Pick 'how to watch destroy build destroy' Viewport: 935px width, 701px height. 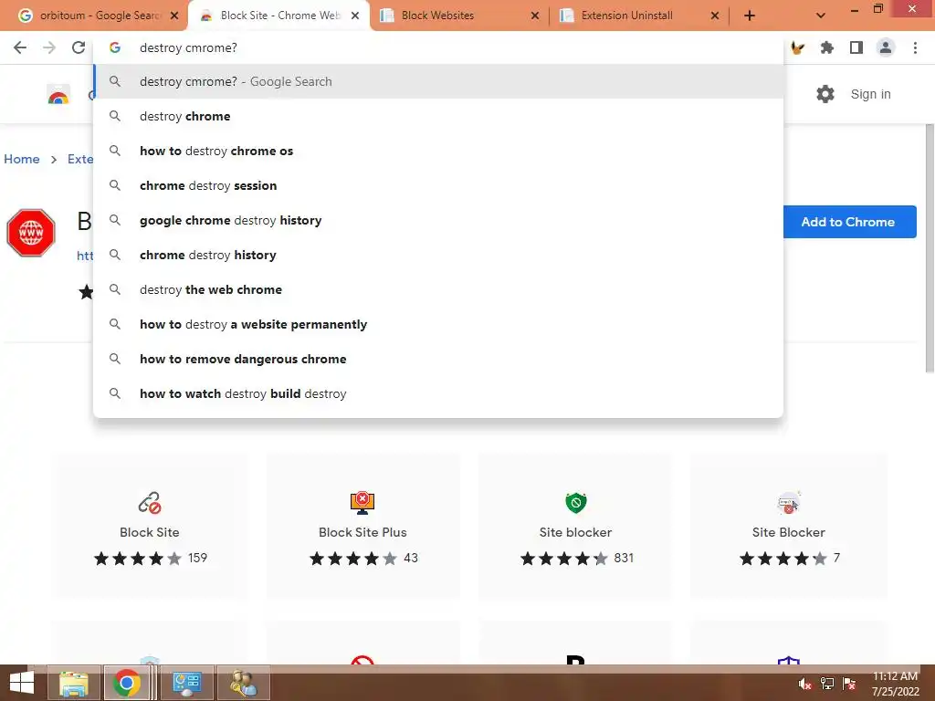(x=438, y=393)
